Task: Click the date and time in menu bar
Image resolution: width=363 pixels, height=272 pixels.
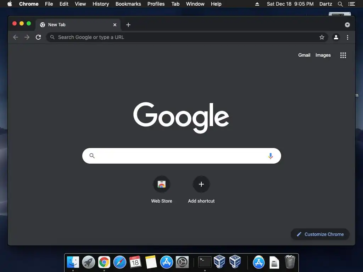Action: point(290,4)
